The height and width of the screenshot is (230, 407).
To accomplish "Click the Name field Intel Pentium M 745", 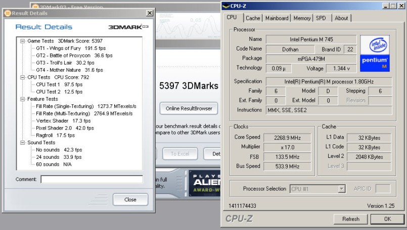I will pyautogui.click(x=311, y=39).
